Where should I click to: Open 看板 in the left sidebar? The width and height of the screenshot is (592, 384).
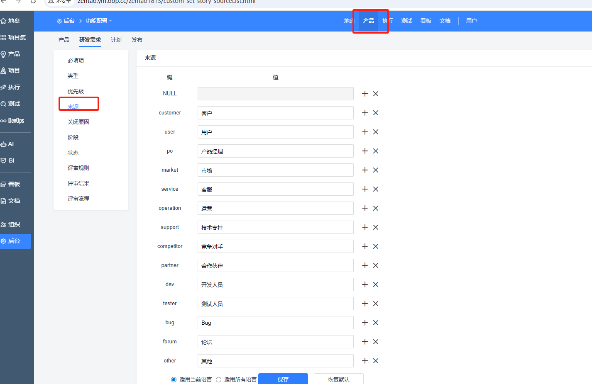point(11,184)
